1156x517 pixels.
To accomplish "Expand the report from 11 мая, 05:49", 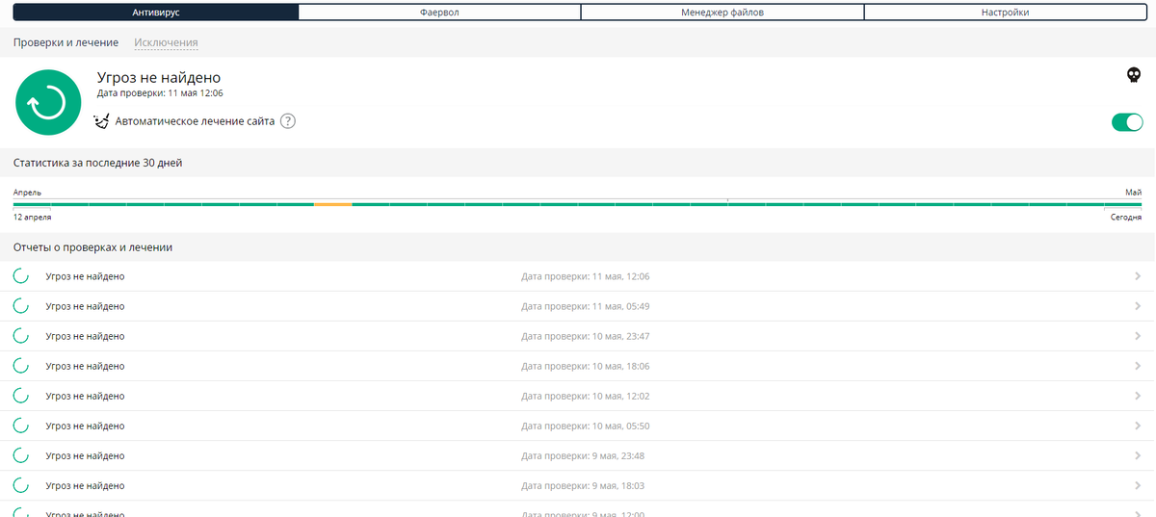I will 1139,306.
